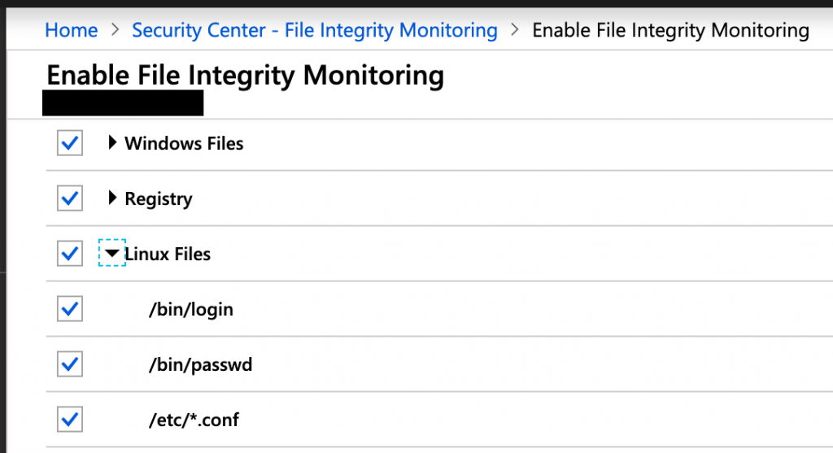This screenshot has height=453, width=833.
Task: Toggle the Windows Files checkbox
Action: point(70,143)
